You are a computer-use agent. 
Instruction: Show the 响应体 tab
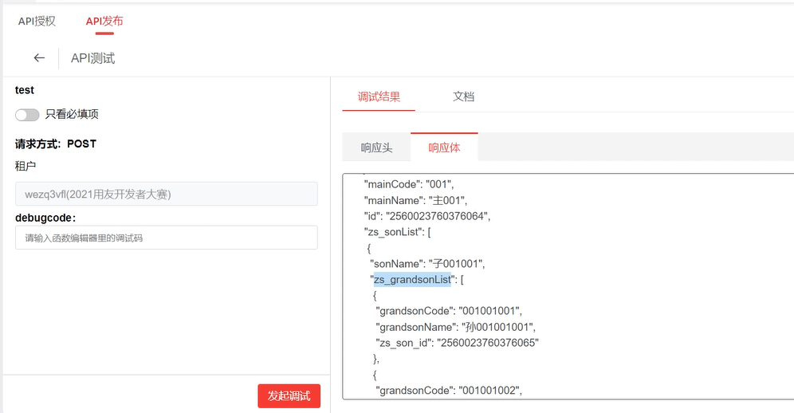click(444, 147)
